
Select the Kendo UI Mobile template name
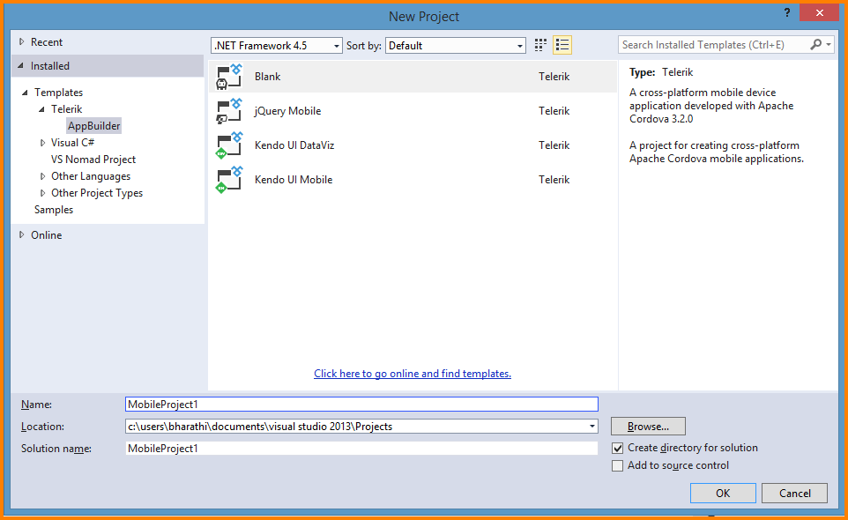click(x=294, y=180)
